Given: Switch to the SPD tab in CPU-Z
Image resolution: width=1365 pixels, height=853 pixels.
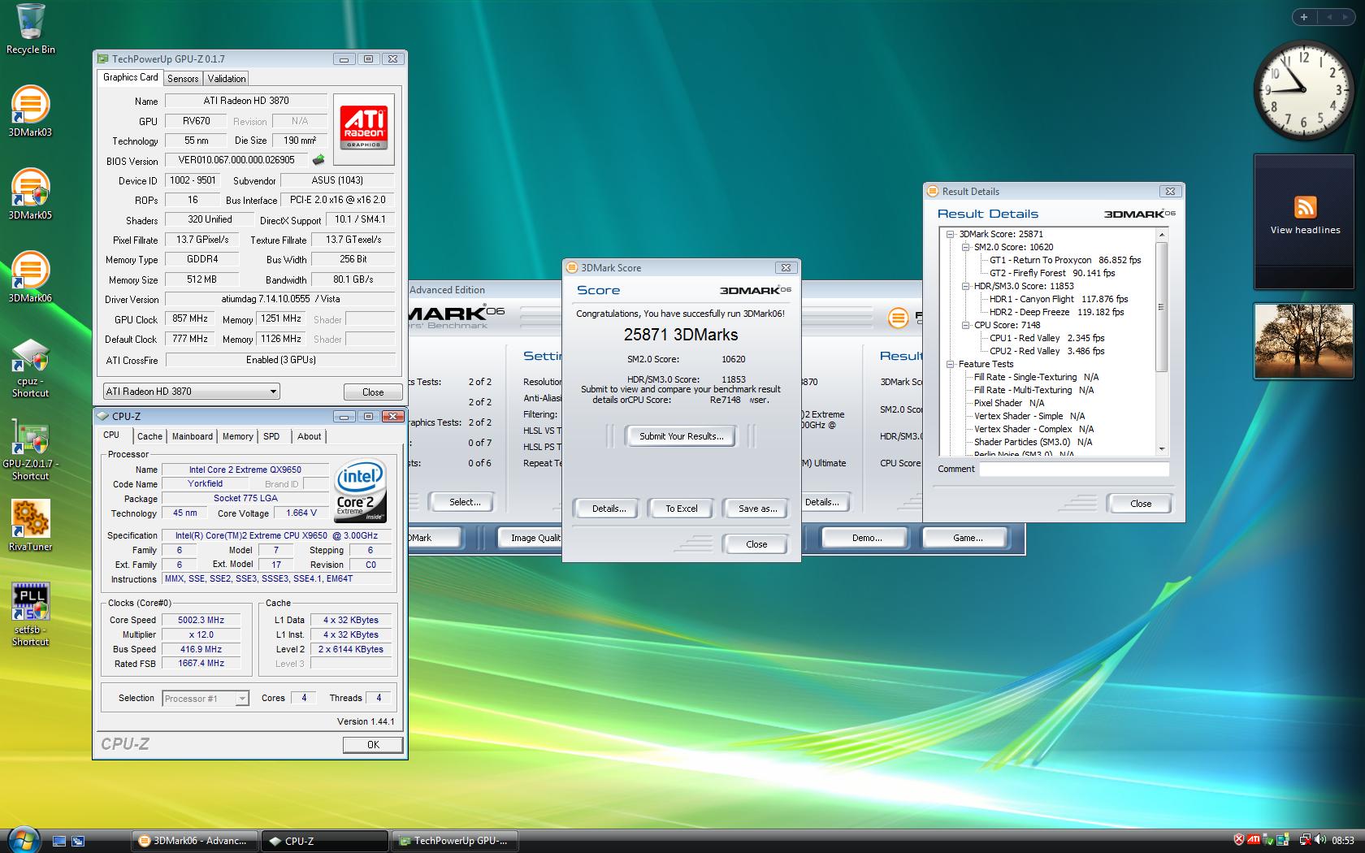Looking at the screenshot, I should coord(271,436).
